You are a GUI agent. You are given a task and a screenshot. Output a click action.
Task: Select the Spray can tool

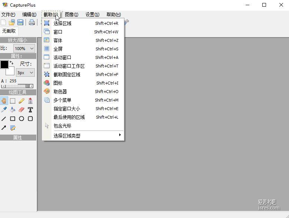point(30,101)
